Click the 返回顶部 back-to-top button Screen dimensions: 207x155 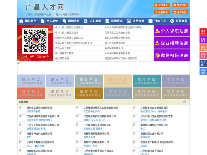click(203, 71)
